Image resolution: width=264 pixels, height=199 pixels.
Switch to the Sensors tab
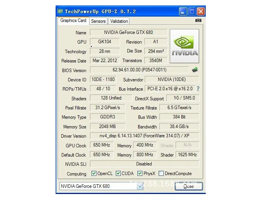pyautogui.click(x=98, y=21)
